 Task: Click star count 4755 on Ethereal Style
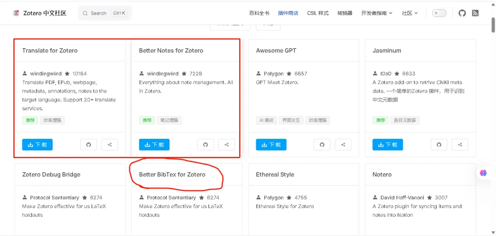(x=300, y=198)
